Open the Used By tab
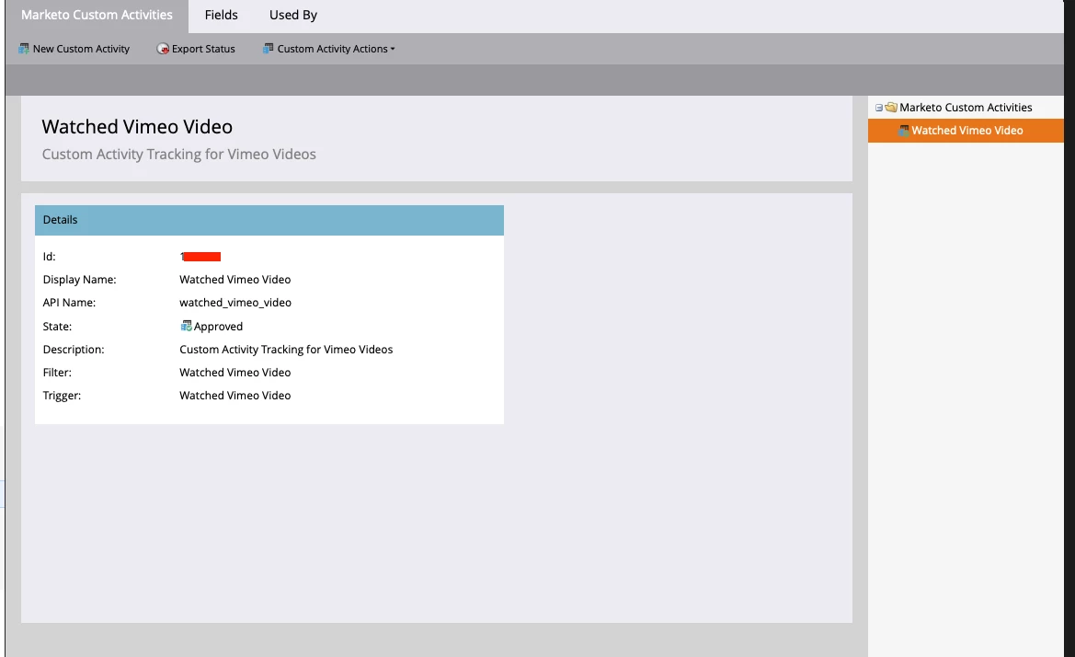The image size is (1075, 657). [x=292, y=15]
